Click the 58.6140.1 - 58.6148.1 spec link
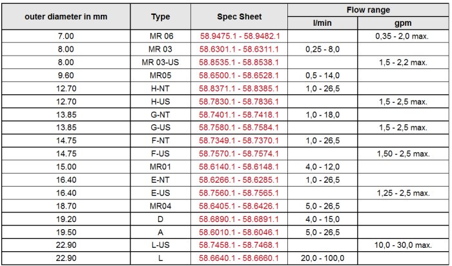 pos(239,167)
